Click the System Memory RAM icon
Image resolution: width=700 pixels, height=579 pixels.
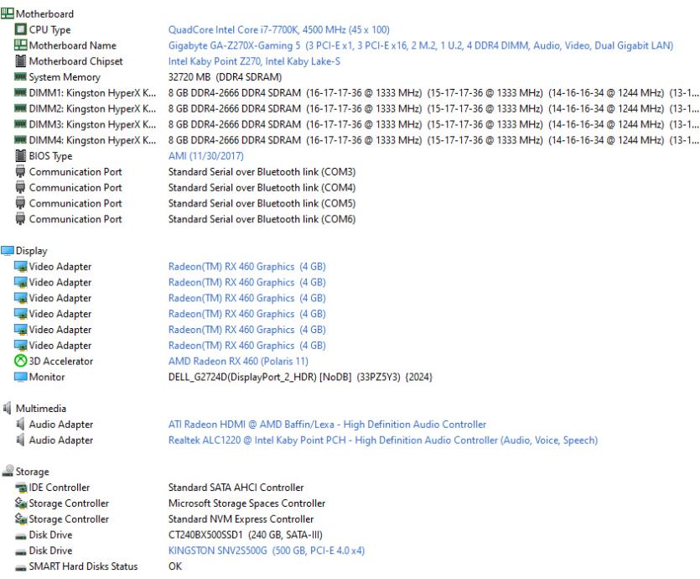tap(20, 77)
